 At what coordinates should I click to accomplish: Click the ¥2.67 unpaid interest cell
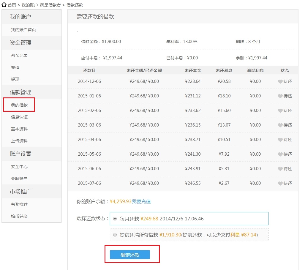tap(224, 183)
